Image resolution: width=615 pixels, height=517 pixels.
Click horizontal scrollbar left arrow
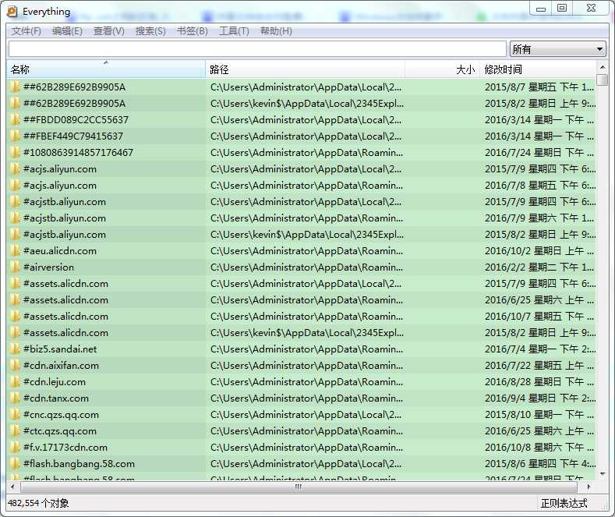pos(12,487)
